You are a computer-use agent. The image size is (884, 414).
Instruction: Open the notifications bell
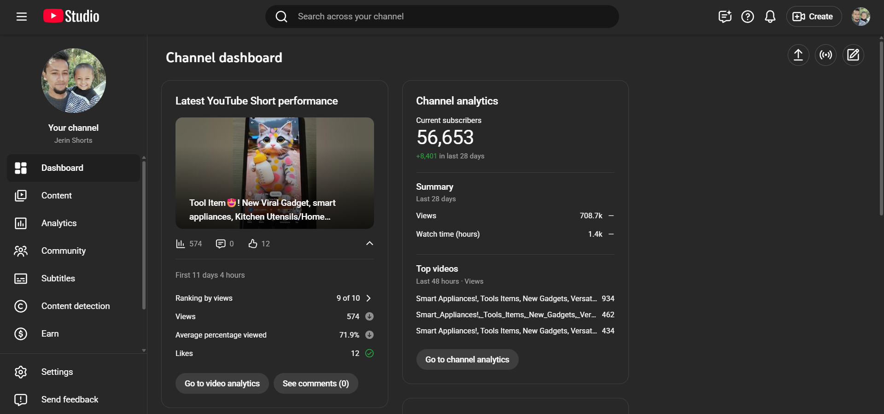pyautogui.click(x=770, y=17)
